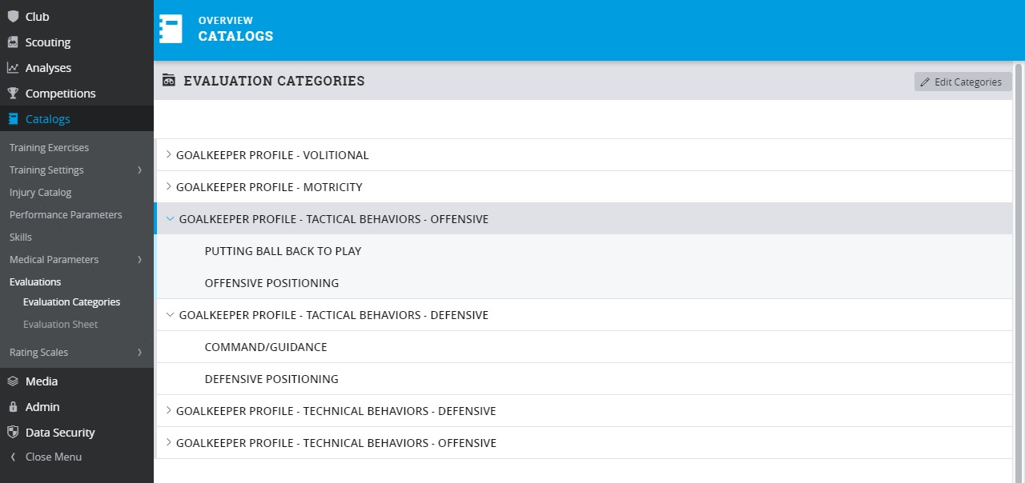Open the Evaluation Sheet page
Image resolution: width=1025 pixels, height=483 pixels.
[60, 325]
